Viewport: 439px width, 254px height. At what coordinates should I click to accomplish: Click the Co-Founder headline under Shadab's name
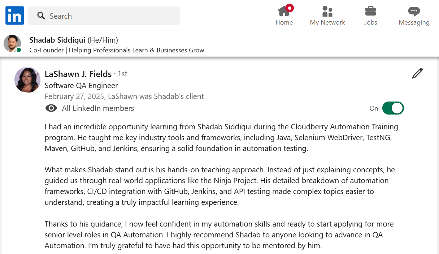click(117, 50)
